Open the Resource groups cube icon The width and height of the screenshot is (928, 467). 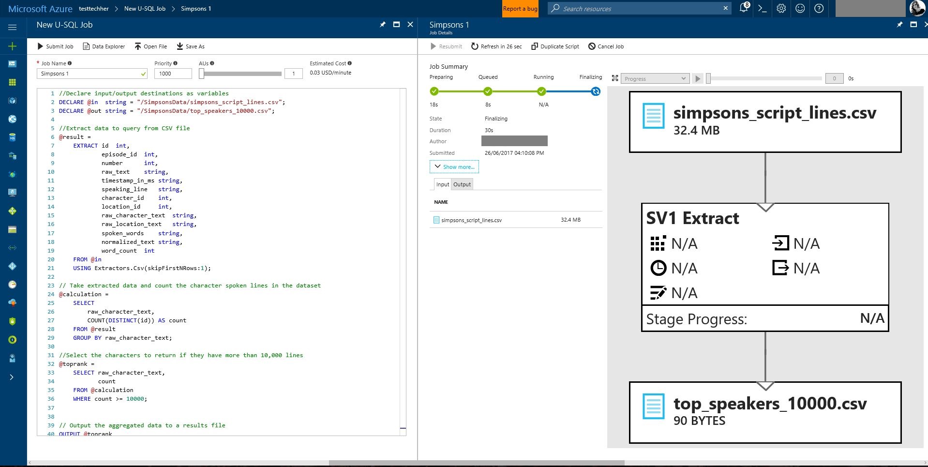click(13, 101)
